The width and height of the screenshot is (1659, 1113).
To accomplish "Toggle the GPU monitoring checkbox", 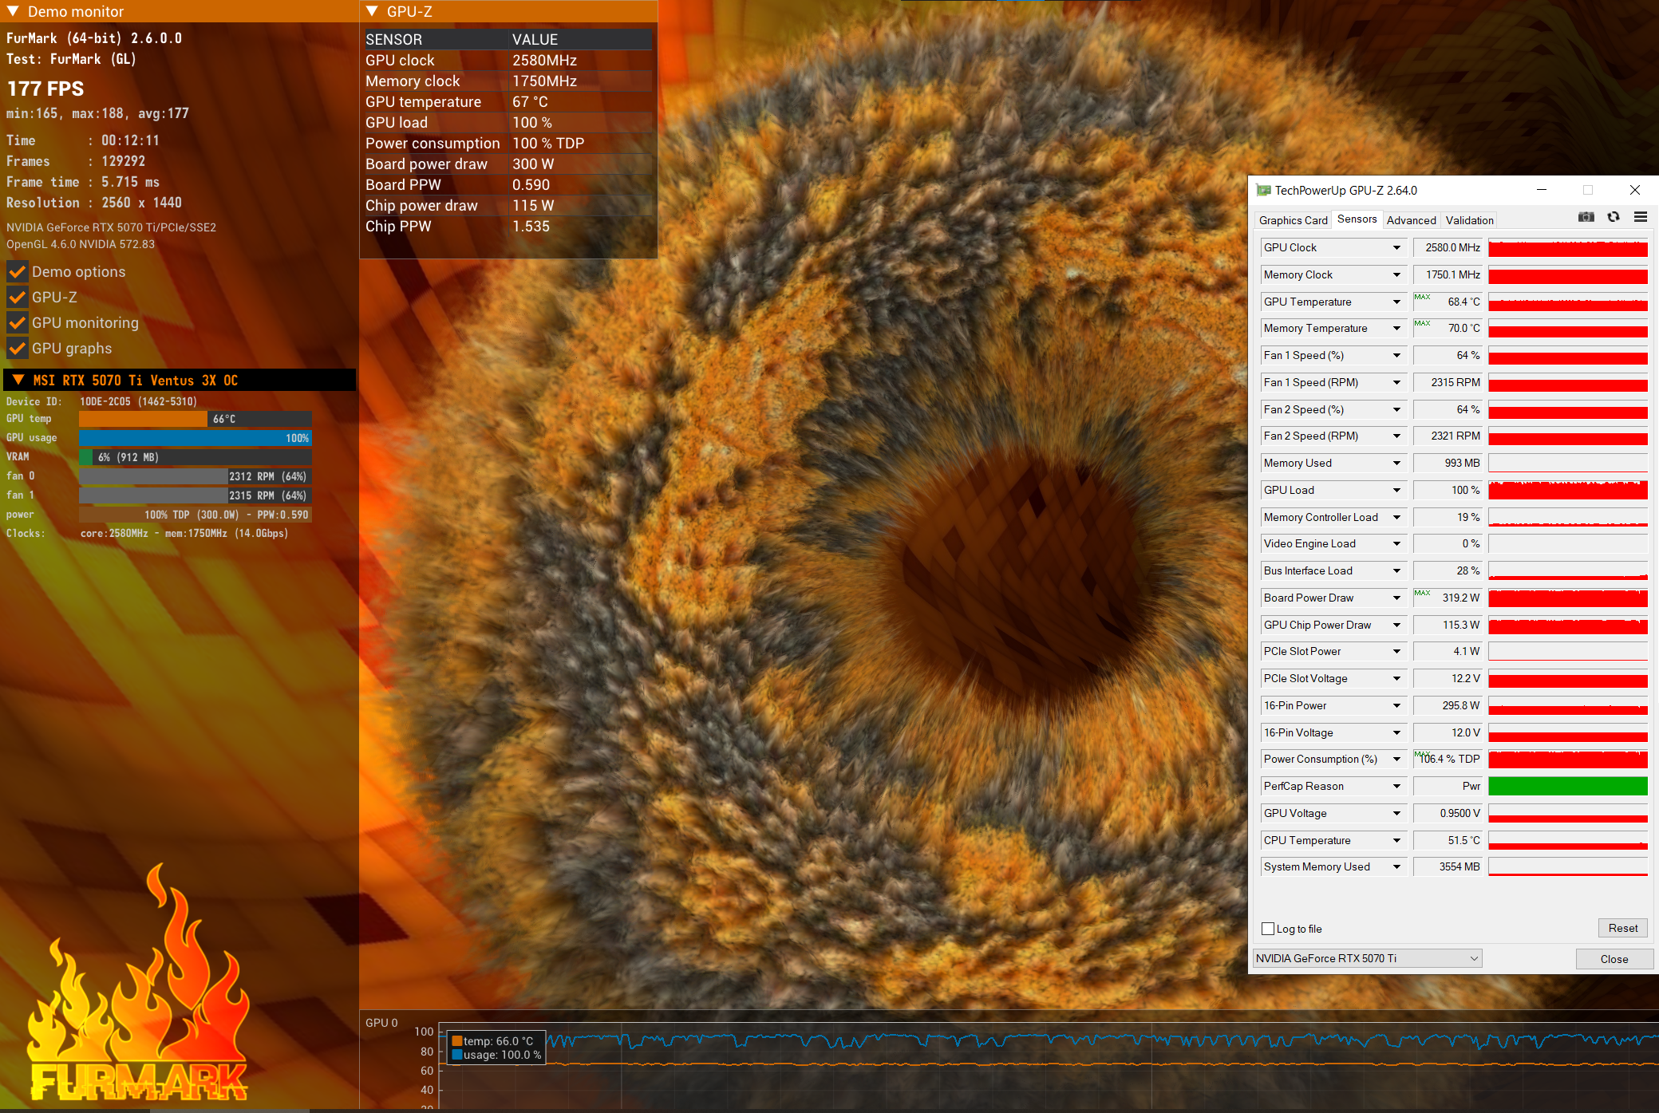I will point(17,323).
